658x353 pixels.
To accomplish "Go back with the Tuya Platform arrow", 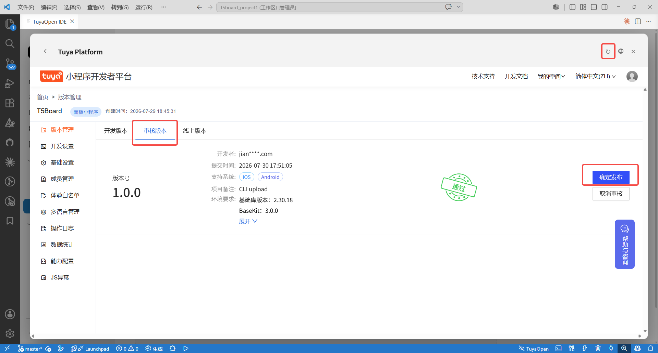I will pos(45,51).
